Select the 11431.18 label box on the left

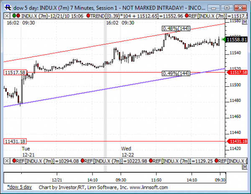15,141
